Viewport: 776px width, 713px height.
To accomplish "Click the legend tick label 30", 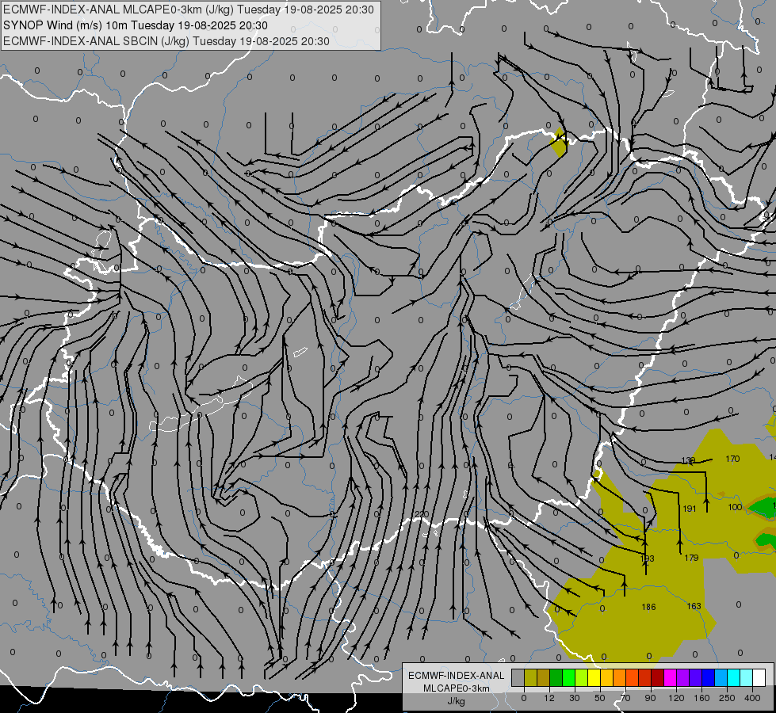I will click(575, 698).
